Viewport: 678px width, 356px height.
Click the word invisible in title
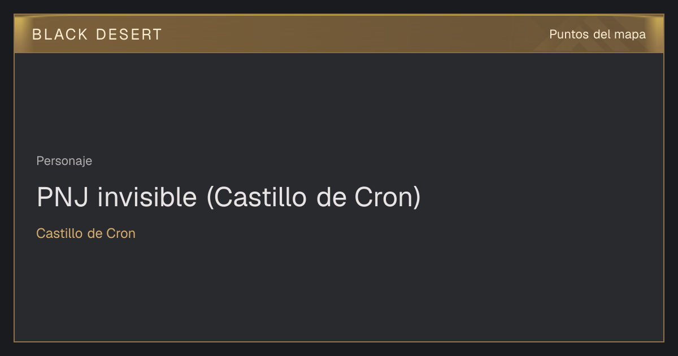coord(147,197)
